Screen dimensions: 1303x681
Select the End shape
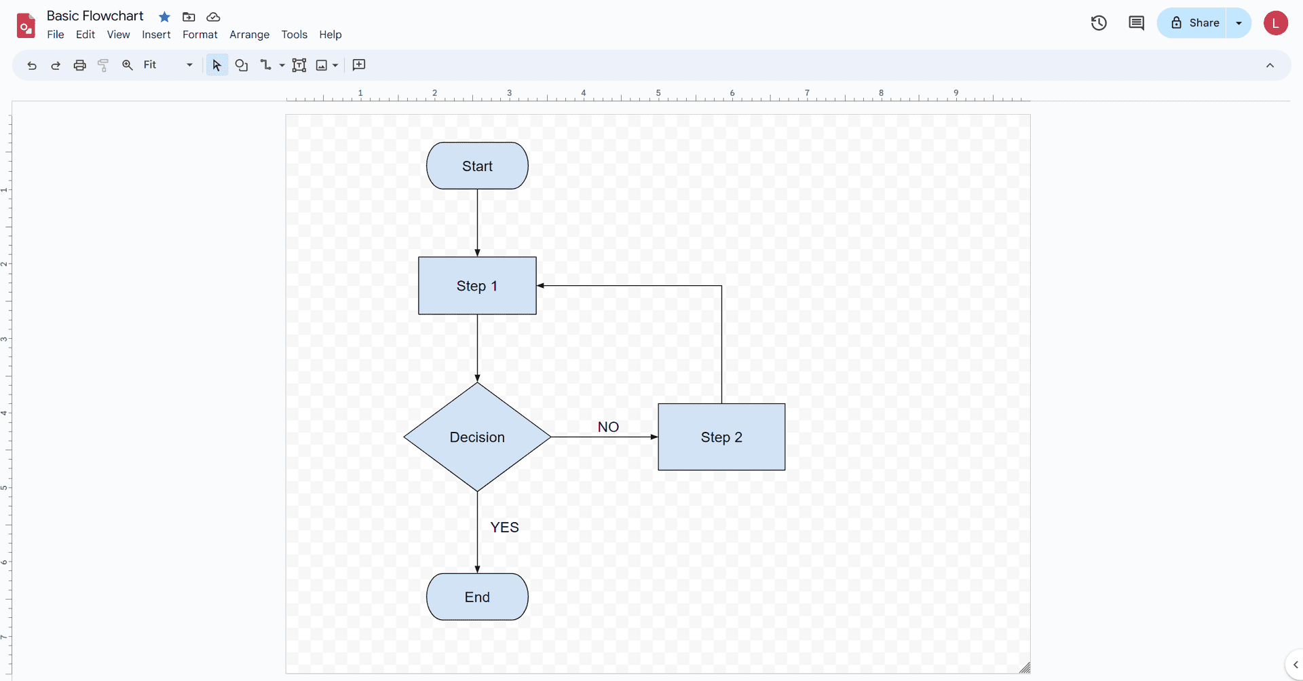click(477, 597)
